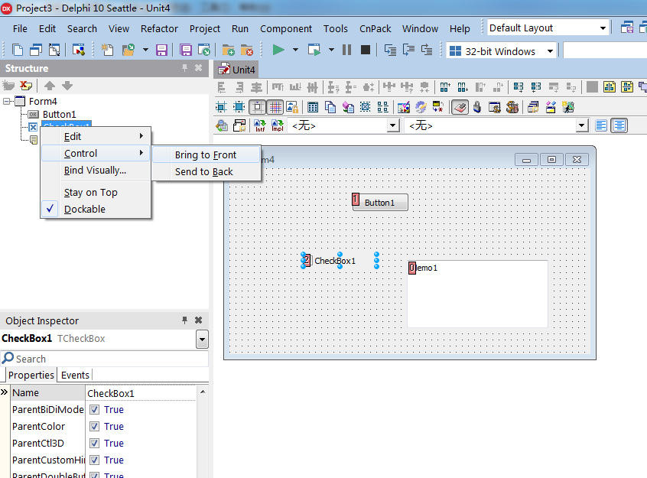Pin the Structure panel
This screenshot has height=478, width=647.
click(x=184, y=68)
